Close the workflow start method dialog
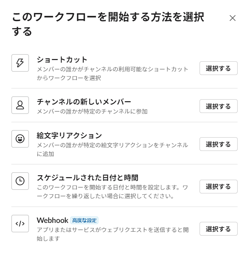248x256 pixels. pyautogui.click(x=232, y=18)
